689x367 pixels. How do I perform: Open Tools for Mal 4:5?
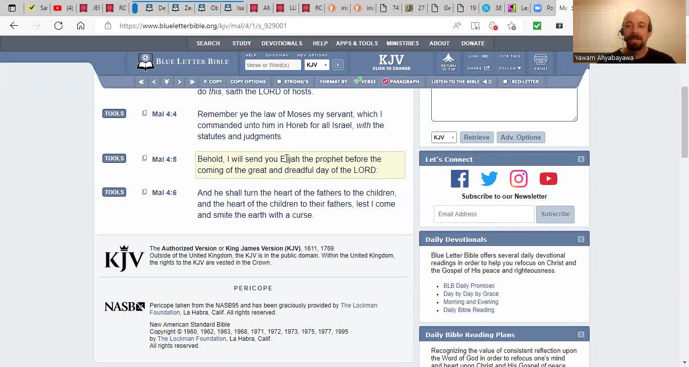click(x=114, y=158)
